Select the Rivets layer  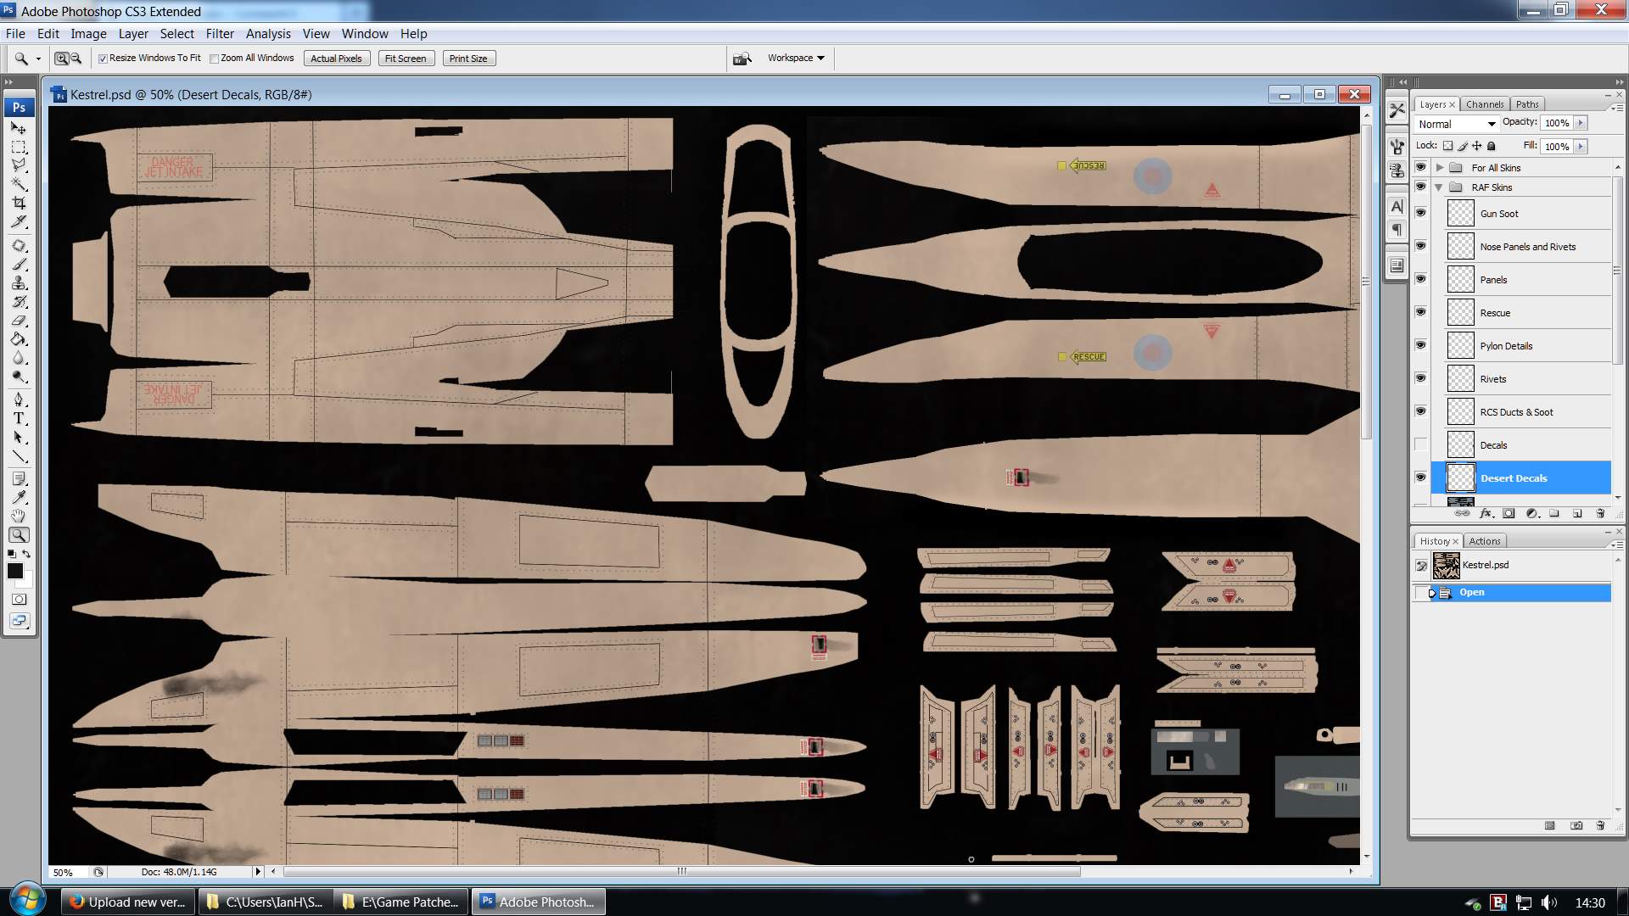pyautogui.click(x=1527, y=379)
